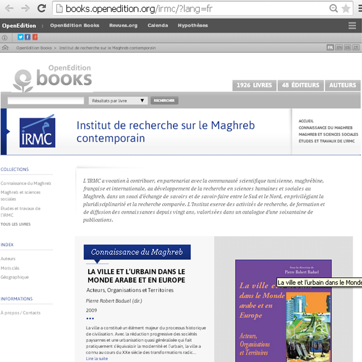This screenshot has width=362, height=362.
Task: Click Institut de recherche sur le Maghreb title
Action: point(166,132)
